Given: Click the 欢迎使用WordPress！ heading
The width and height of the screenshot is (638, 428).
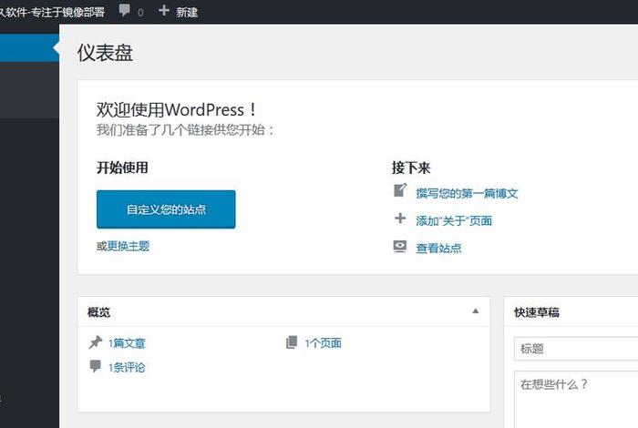Looking at the screenshot, I should coord(177,110).
